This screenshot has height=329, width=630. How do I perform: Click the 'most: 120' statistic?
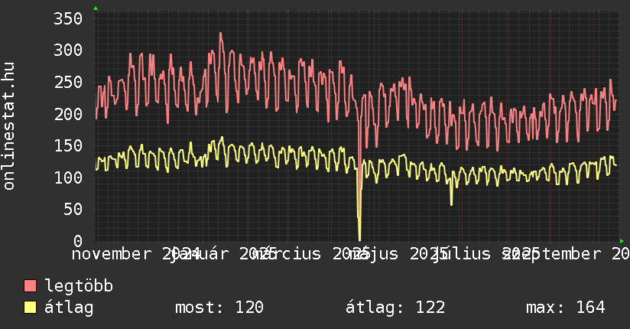click(x=219, y=308)
